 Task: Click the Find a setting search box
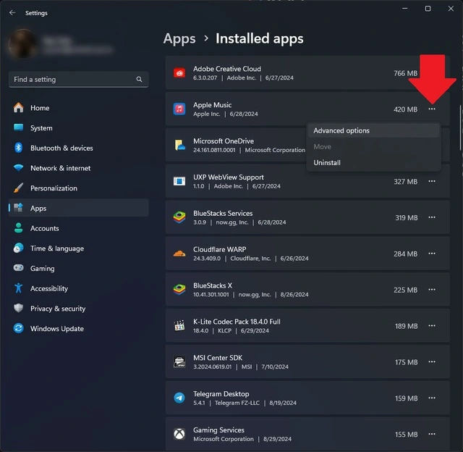point(79,79)
